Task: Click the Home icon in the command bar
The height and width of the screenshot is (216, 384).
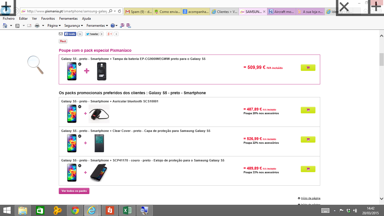Action: tap(5, 26)
